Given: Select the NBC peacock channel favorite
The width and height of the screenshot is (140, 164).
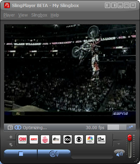Looking at the screenshot, I should pyautogui.click(x=90, y=139).
